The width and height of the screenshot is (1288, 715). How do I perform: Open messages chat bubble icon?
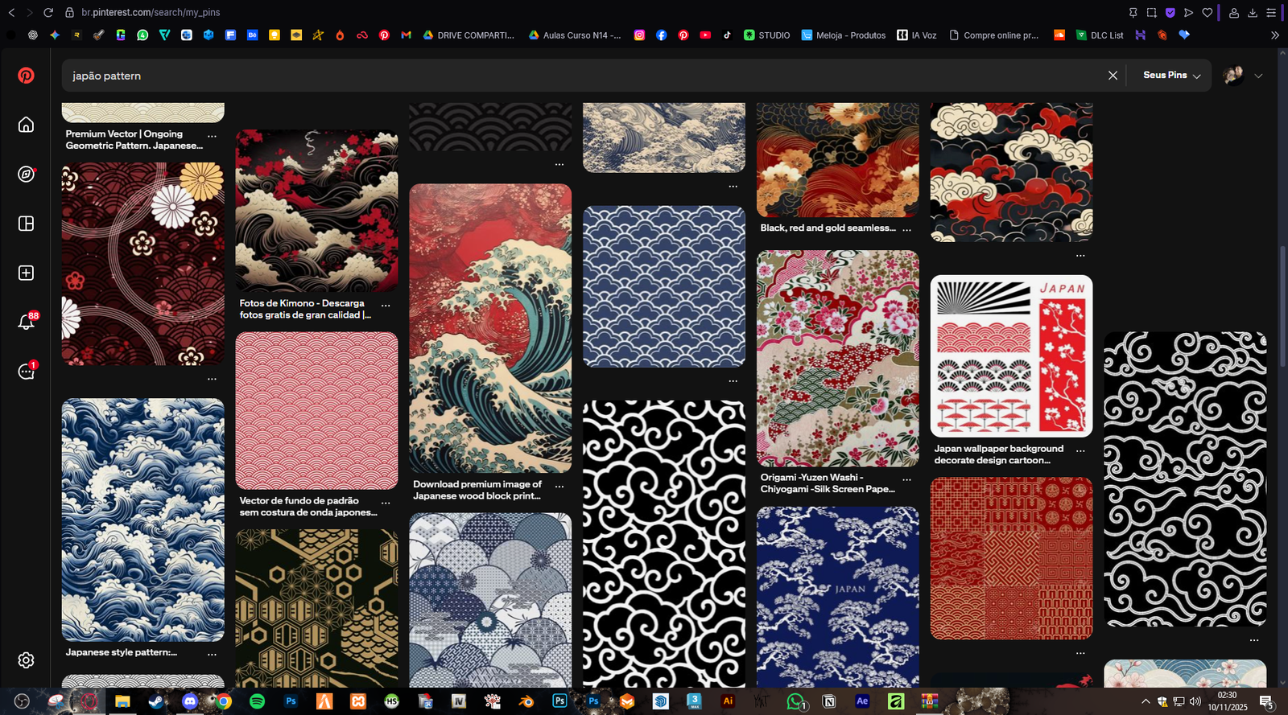coord(26,372)
